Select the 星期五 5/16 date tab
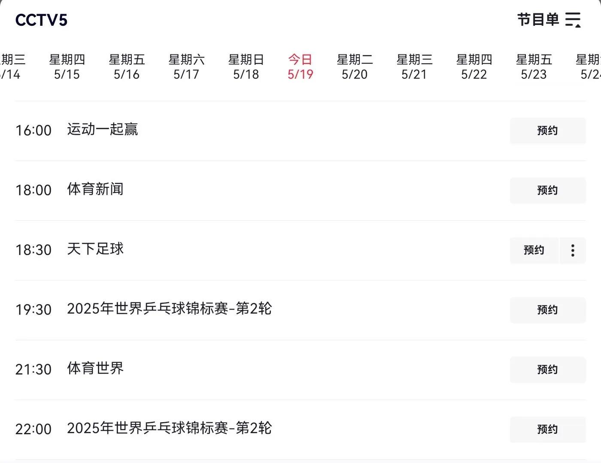Image resolution: width=601 pixels, height=463 pixels. [x=127, y=67]
